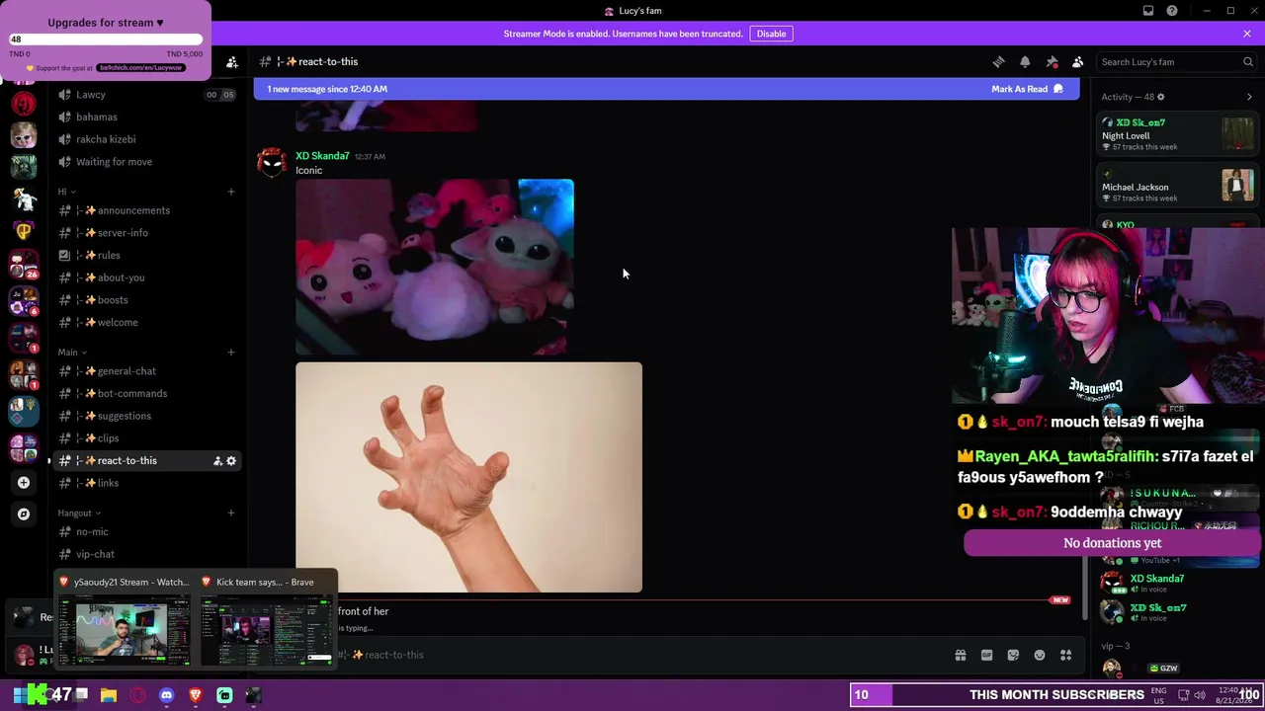Open the gift icon in message bar
1265x711 pixels.
(x=960, y=655)
